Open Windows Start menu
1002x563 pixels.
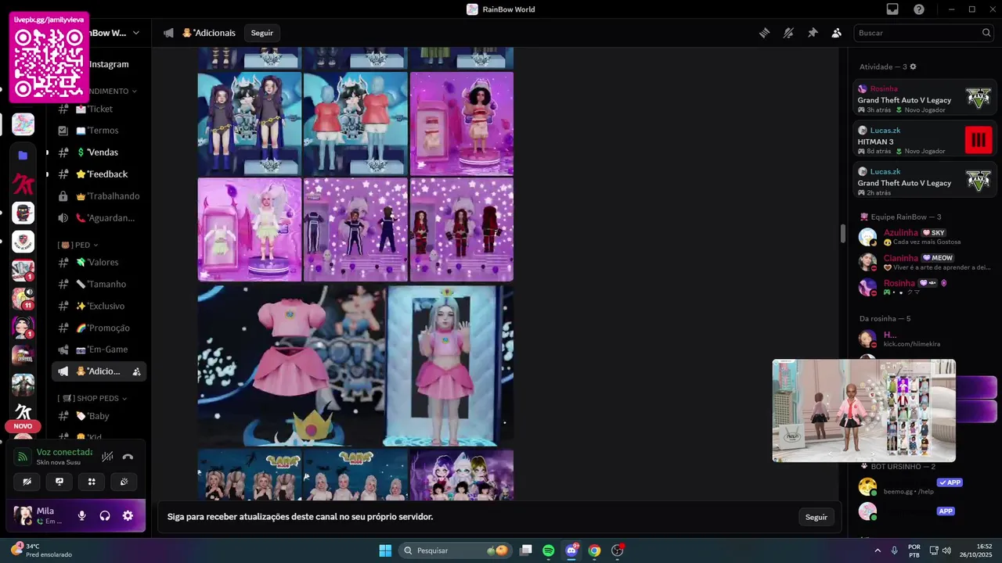(385, 550)
